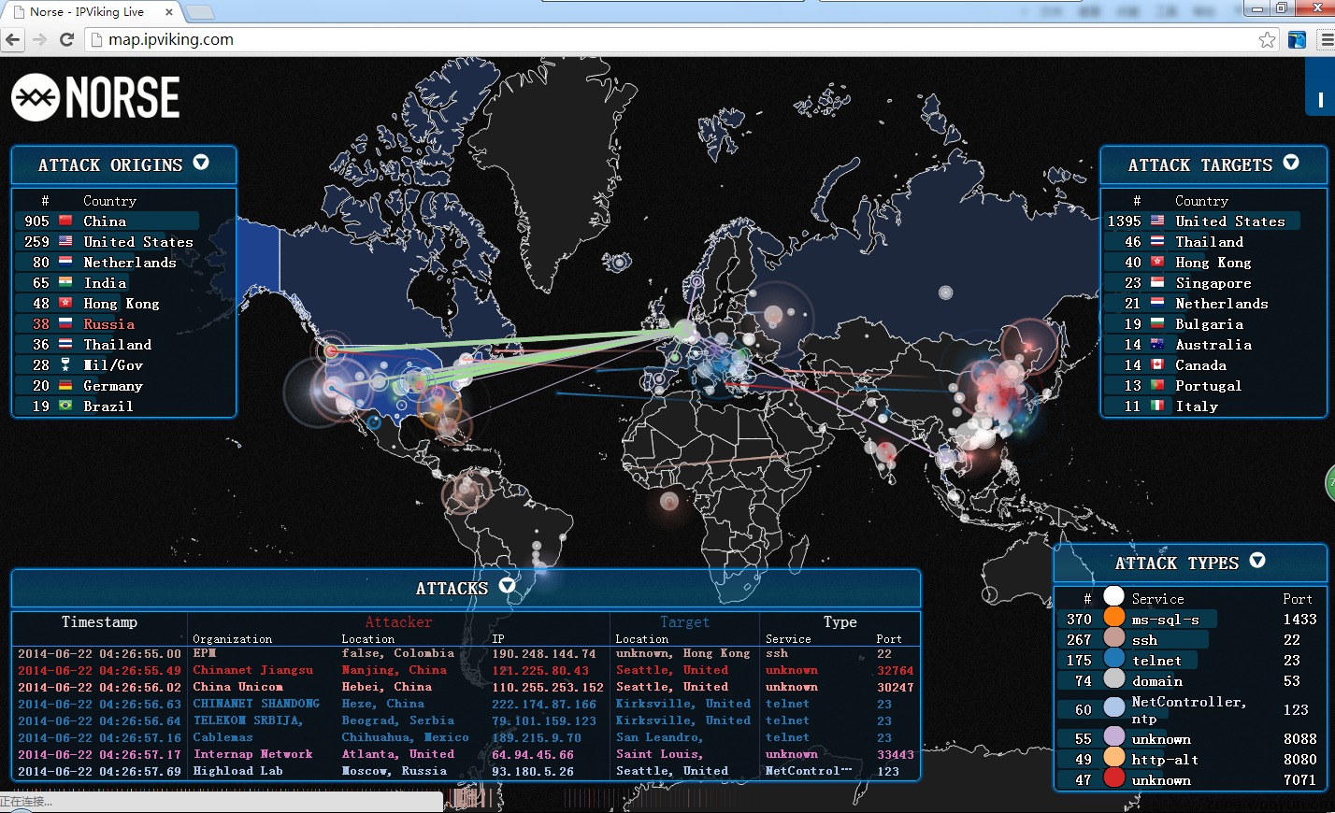Collapse the Attack Targets panel
This screenshot has width=1335, height=813.
pyautogui.click(x=1291, y=164)
